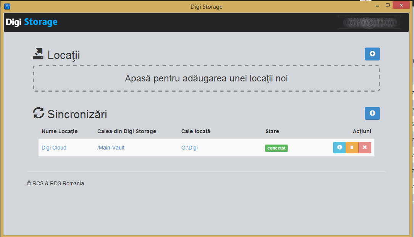The image size is (414, 237).
Task: Open the Digi Cloud location link
Action: click(x=54, y=148)
